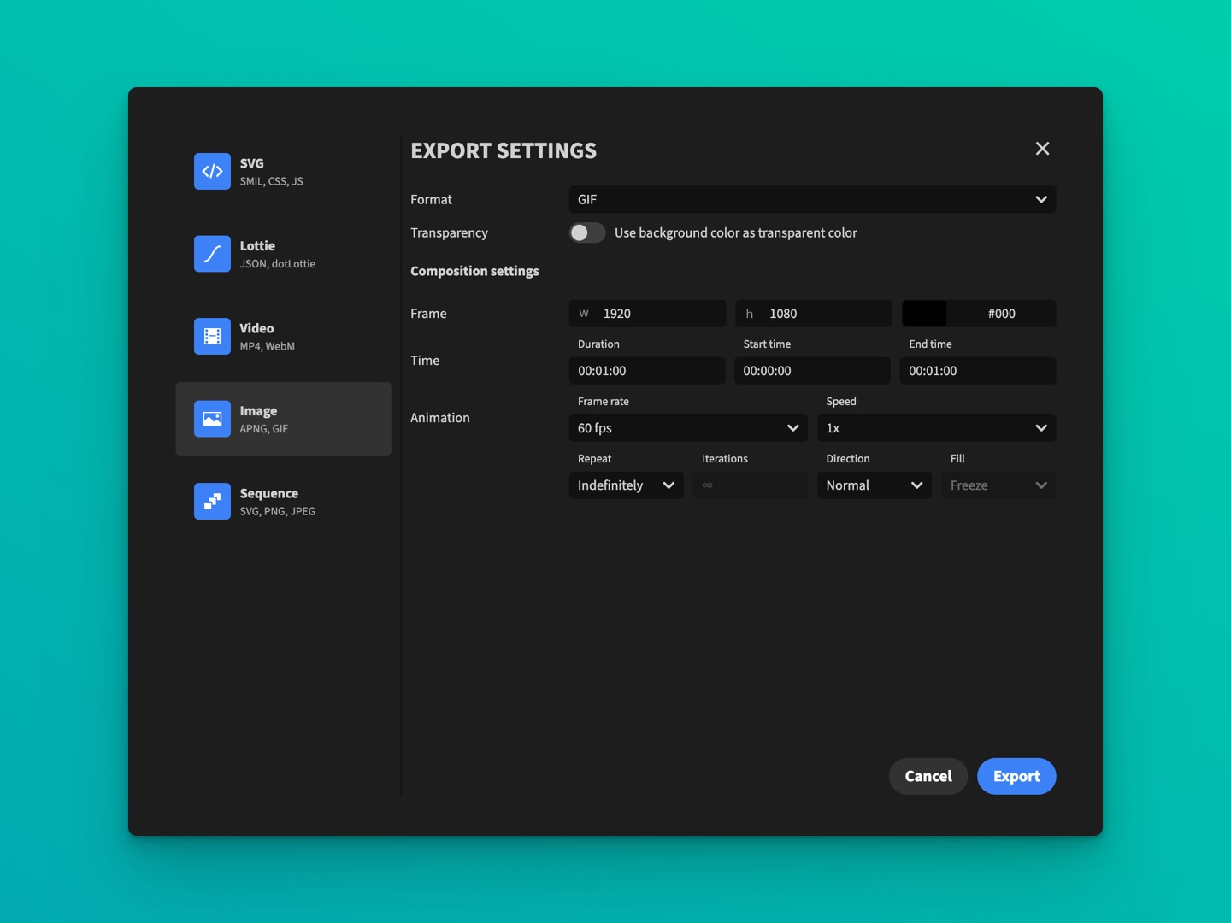Image resolution: width=1231 pixels, height=923 pixels.
Task: Click 'Use background color as transparent color' text
Action: 735,232
